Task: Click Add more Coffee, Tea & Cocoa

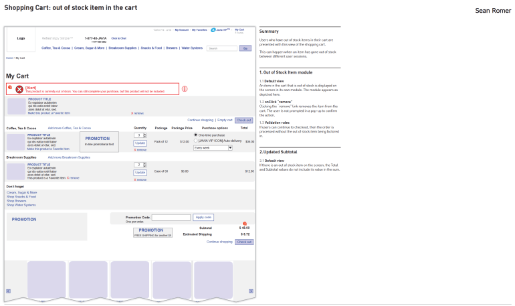Action: click(x=70, y=128)
